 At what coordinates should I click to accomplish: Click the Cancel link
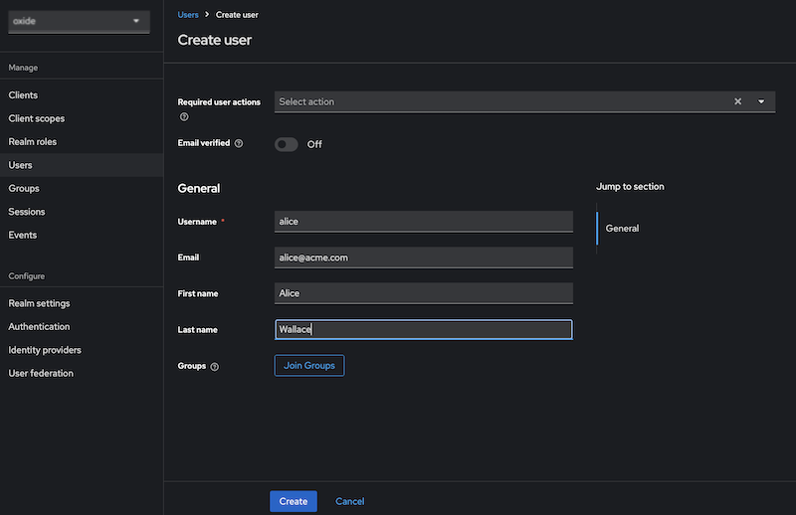coord(349,501)
